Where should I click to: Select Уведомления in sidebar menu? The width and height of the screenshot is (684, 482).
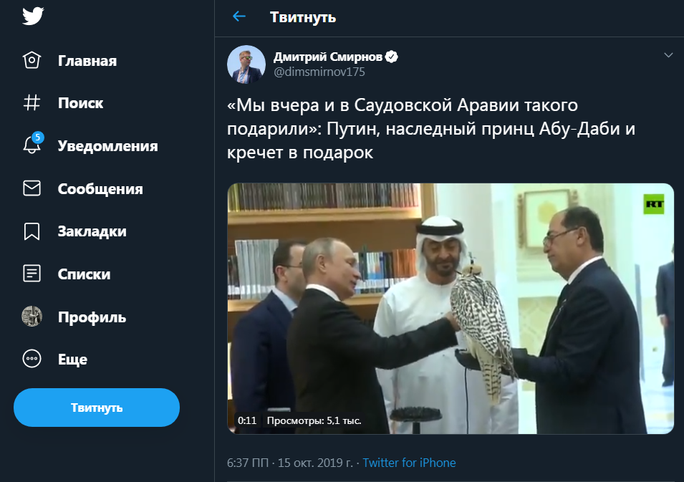pos(107,146)
